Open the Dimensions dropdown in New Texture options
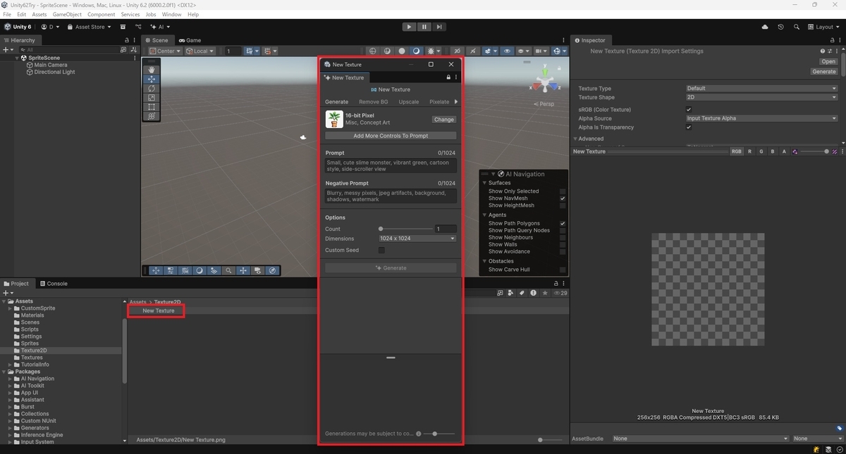The width and height of the screenshot is (846, 454). pyautogui.click(x=417, y=238)
